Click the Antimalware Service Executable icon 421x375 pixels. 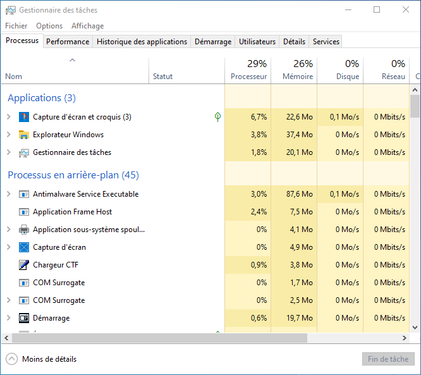pyautogui.click(x=24, y=194)
